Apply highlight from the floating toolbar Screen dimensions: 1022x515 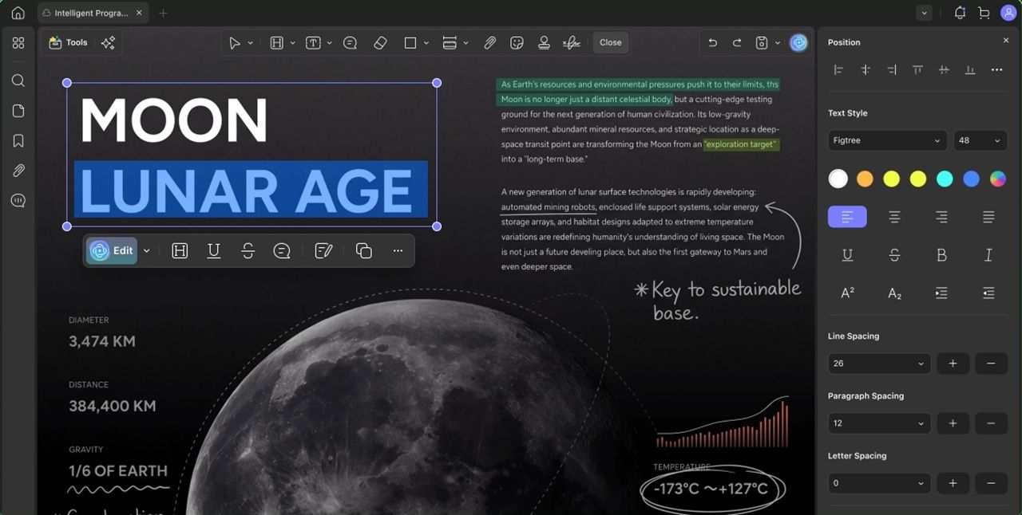[x=180, y=251]
